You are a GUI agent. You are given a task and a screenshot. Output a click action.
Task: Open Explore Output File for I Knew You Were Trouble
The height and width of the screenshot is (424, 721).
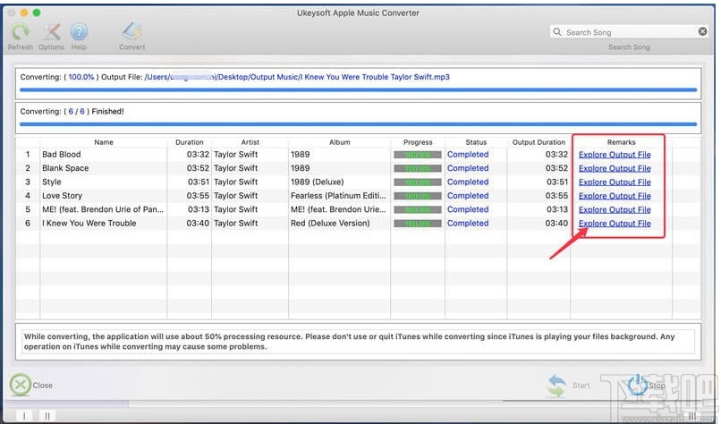click(x=615, y=224)
